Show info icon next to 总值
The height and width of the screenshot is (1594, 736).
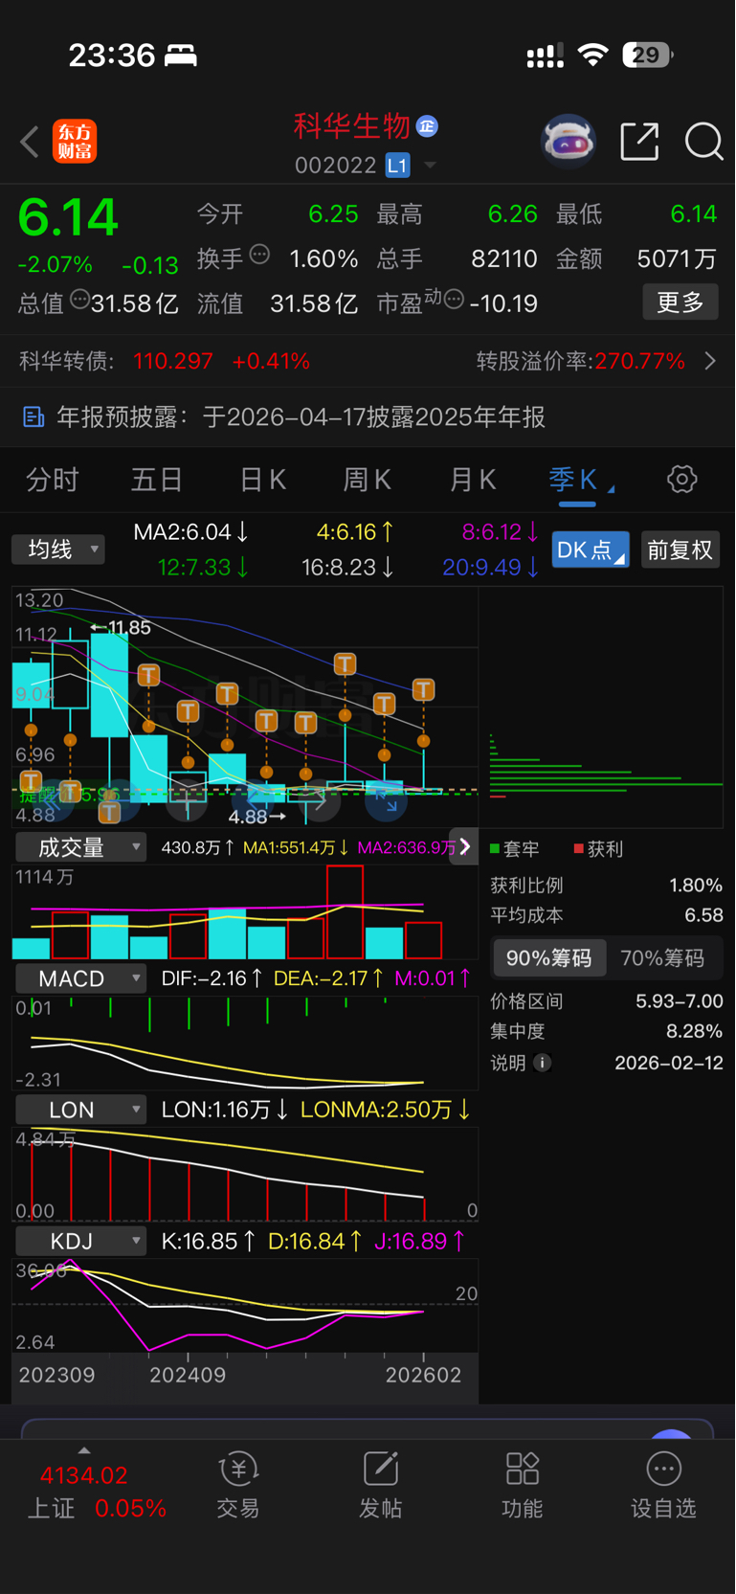(x=80, y=300)
